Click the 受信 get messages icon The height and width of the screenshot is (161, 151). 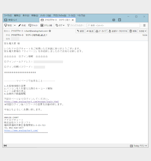[x=8, y=25]
